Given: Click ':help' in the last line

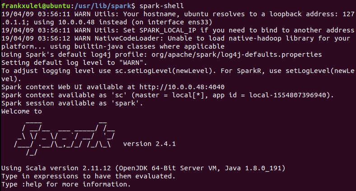Looking at the screenshot, I should 32,184.
